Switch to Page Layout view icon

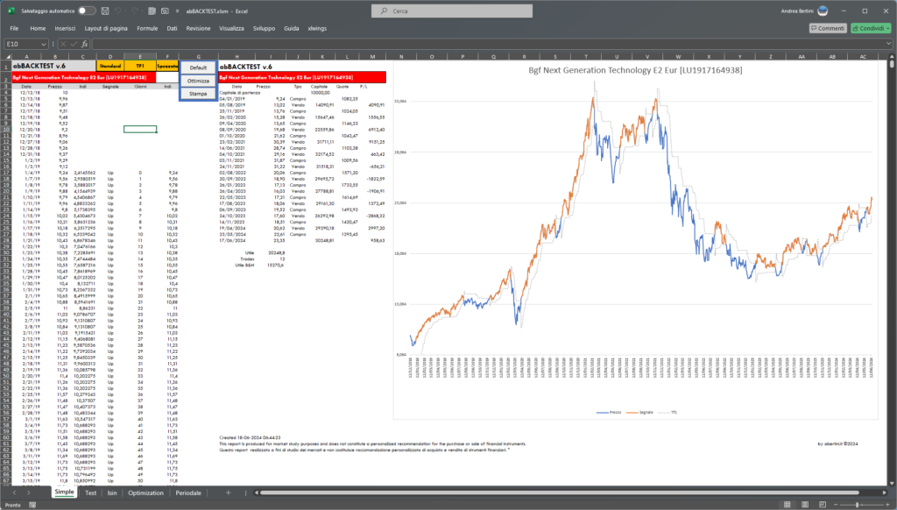point(805,504)
